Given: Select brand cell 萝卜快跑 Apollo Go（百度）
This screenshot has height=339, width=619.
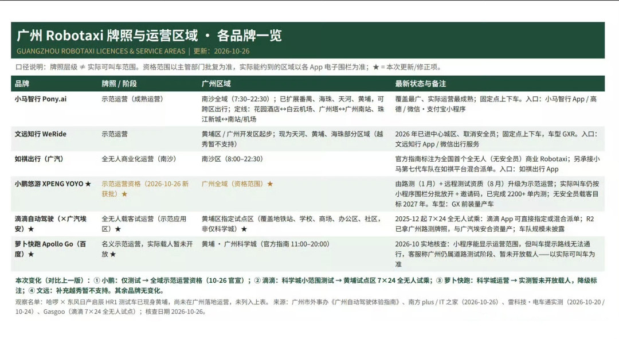Looking at the screenshot, I should click(50, 249).
